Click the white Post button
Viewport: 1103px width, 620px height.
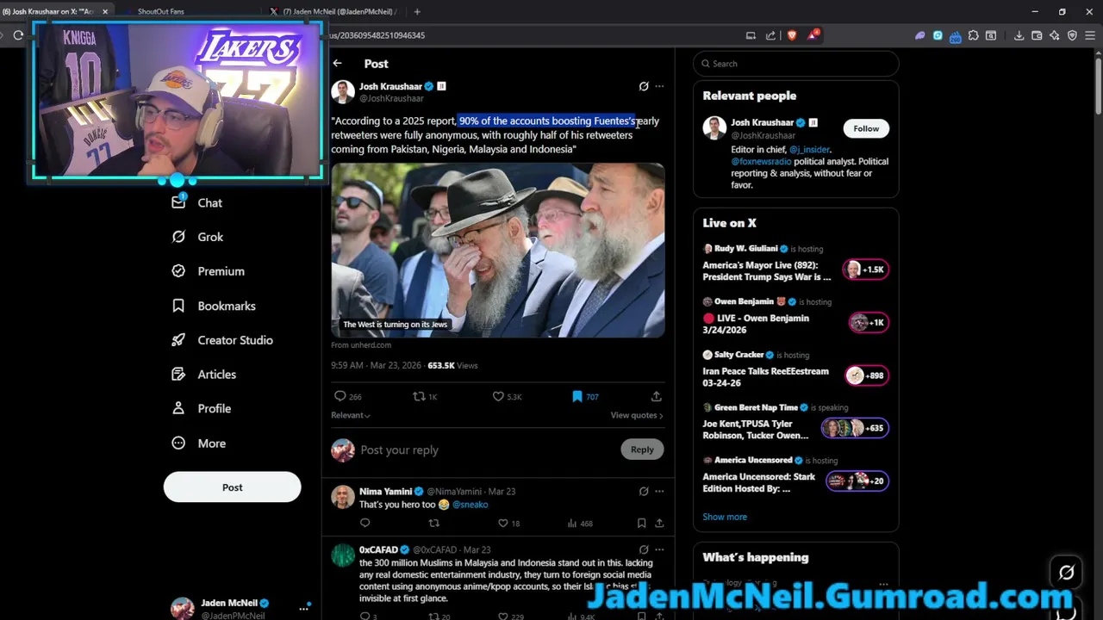point(233,487)
